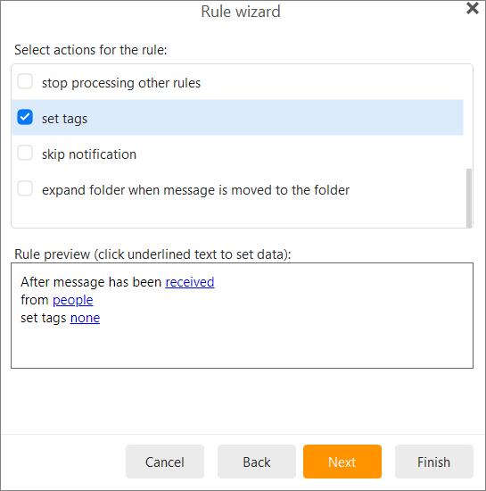486x491 pixels.
Task: Open the 'received' link in rule preview
Action: (190, 282)
